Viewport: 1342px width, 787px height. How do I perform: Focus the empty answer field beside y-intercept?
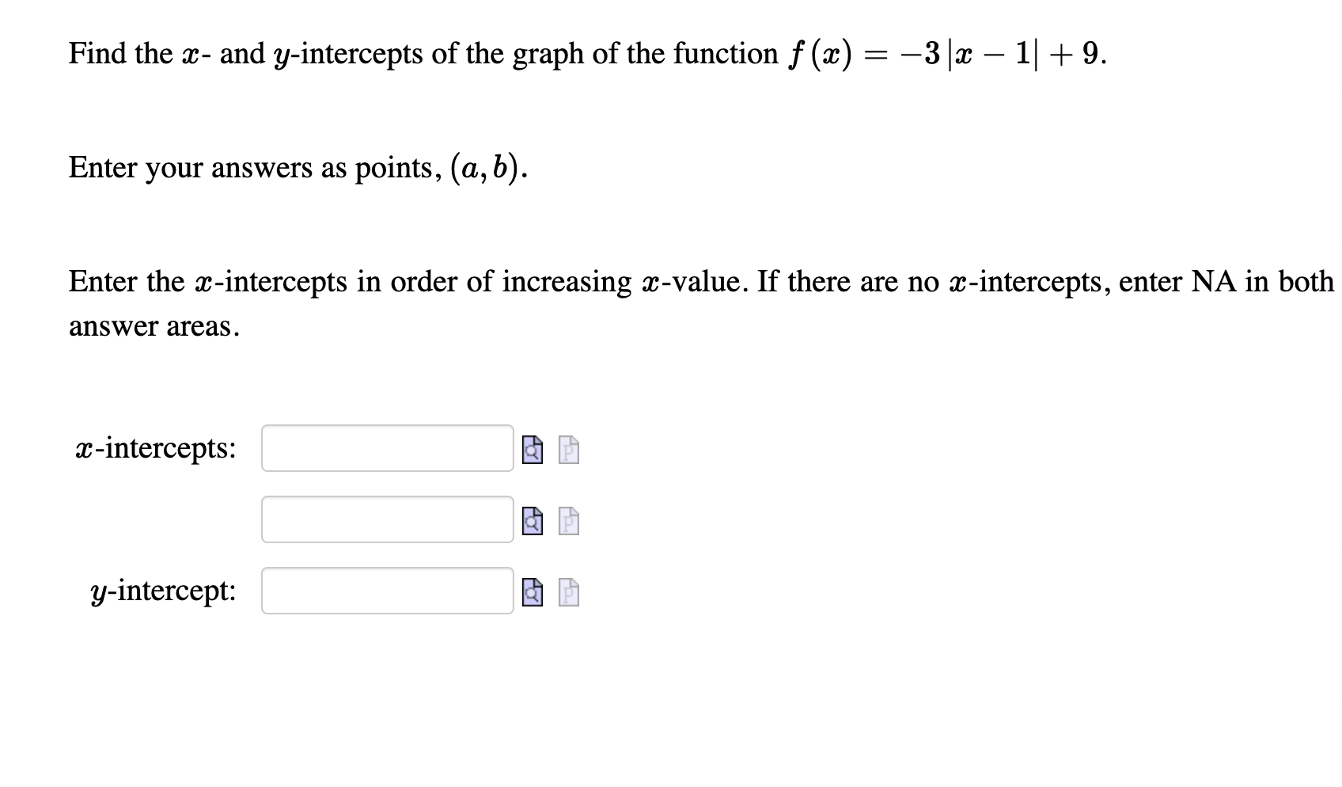[x=386, y=591]
